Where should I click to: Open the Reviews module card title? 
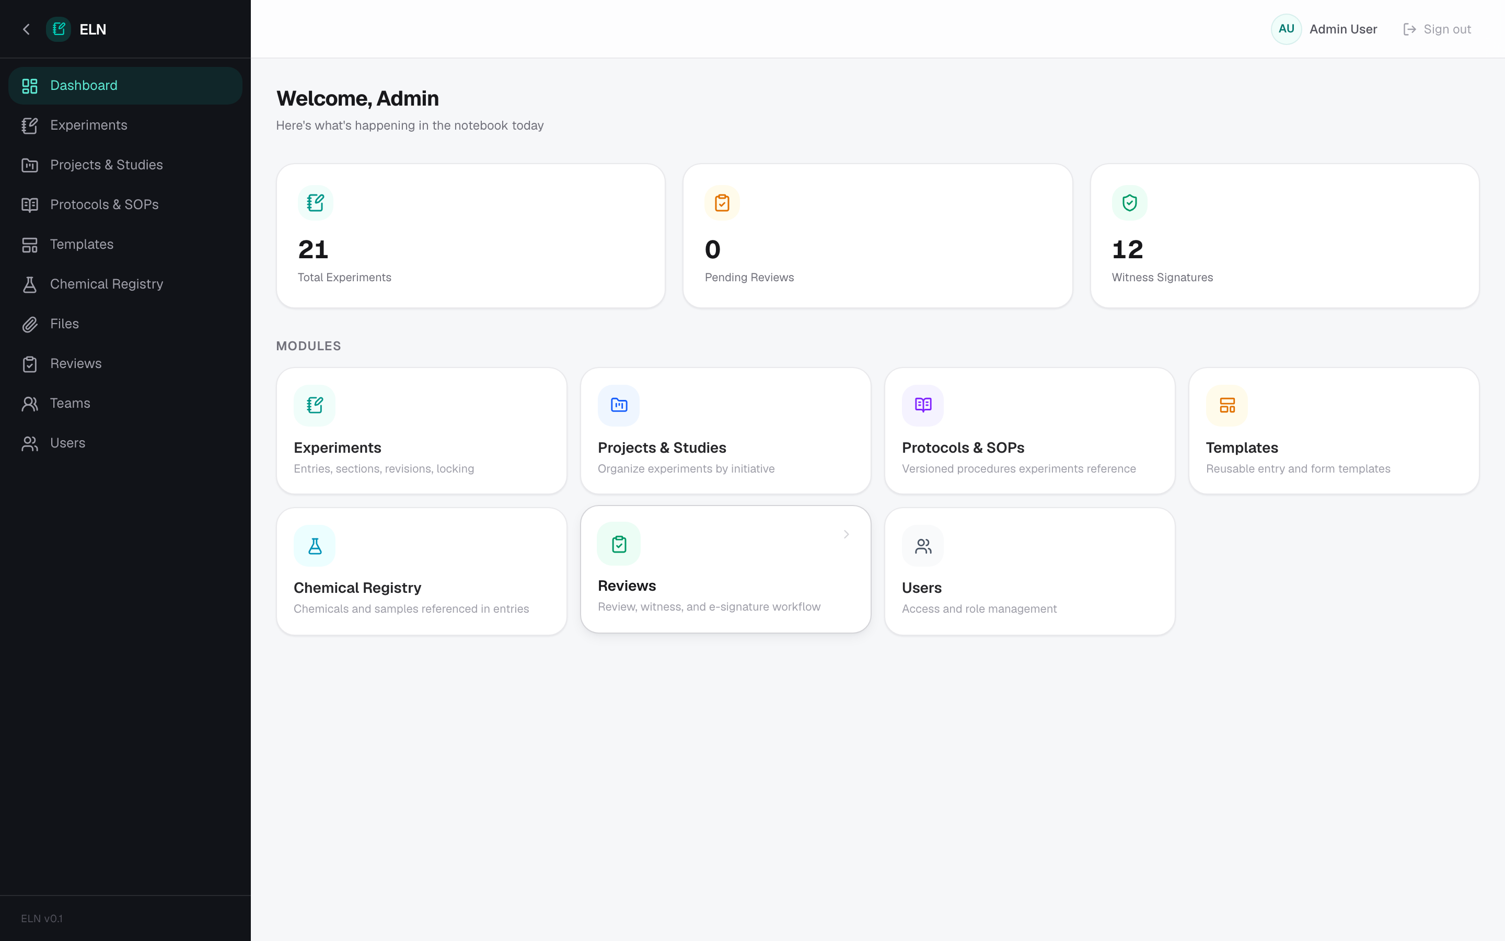pos(627,586)
